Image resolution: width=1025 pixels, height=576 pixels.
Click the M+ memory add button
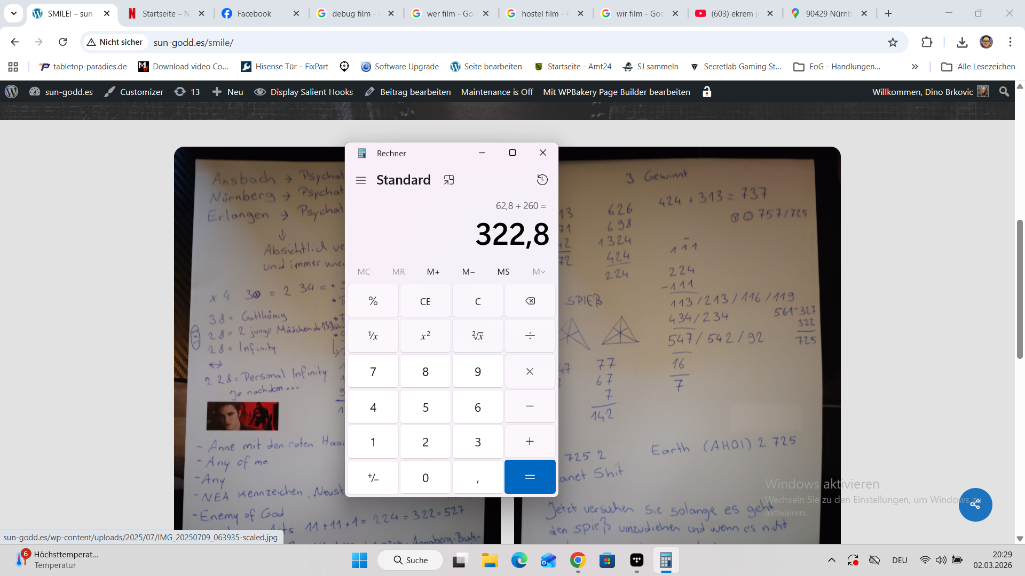[x=433, y=271]
